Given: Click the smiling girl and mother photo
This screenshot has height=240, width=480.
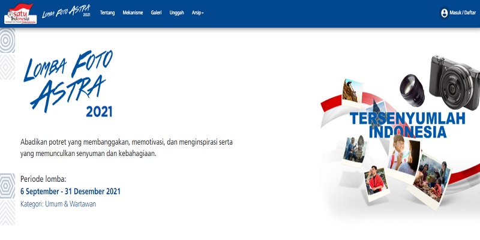Looking at the screenshot, I should [x=403, y=158].
